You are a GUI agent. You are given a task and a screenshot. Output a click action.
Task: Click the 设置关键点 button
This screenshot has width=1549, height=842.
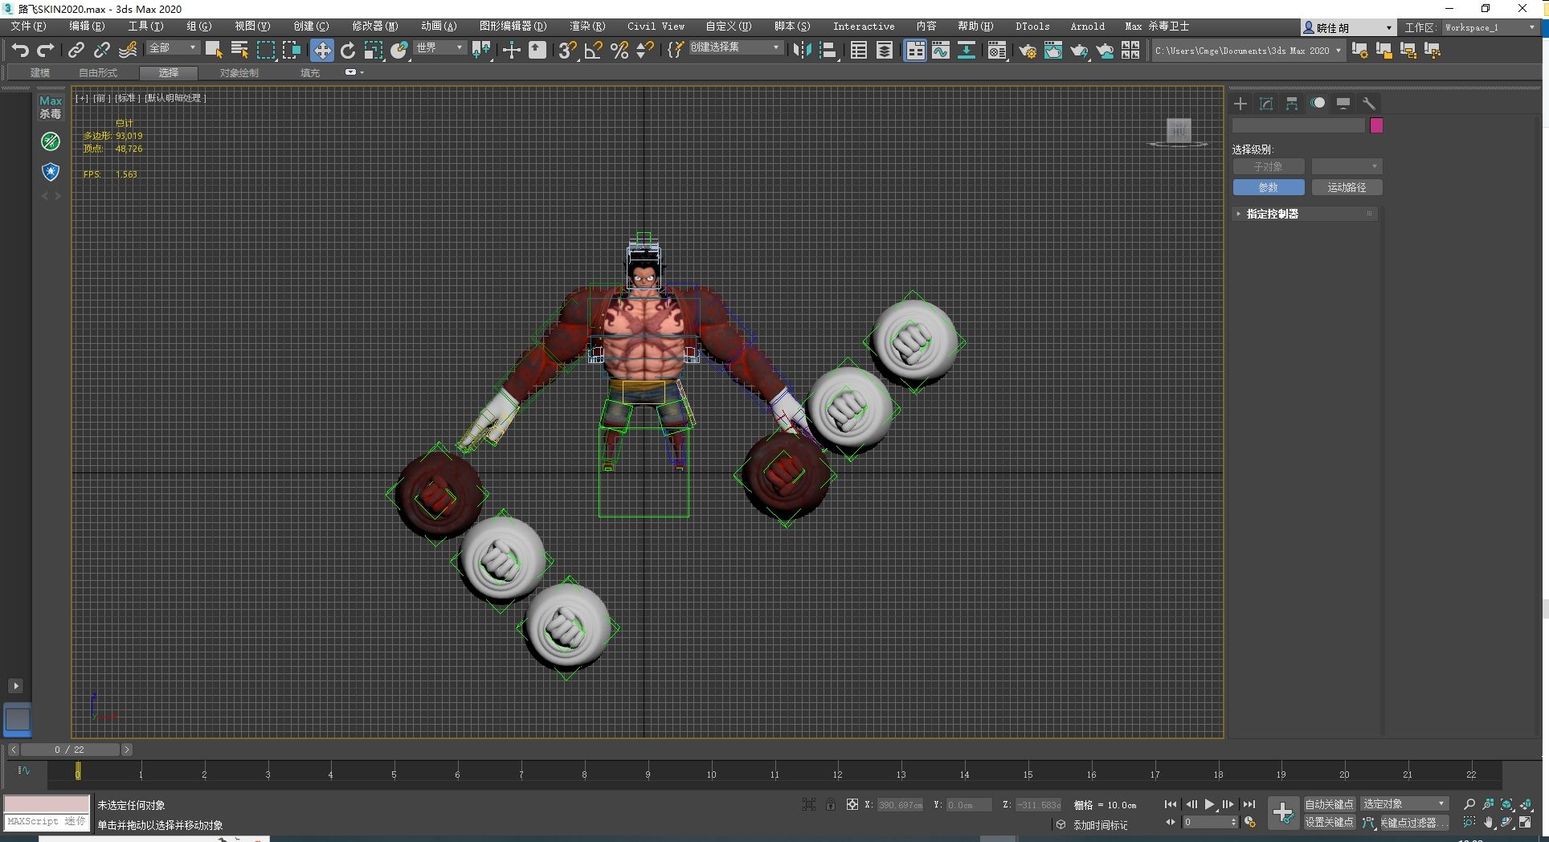[1329, 823]
